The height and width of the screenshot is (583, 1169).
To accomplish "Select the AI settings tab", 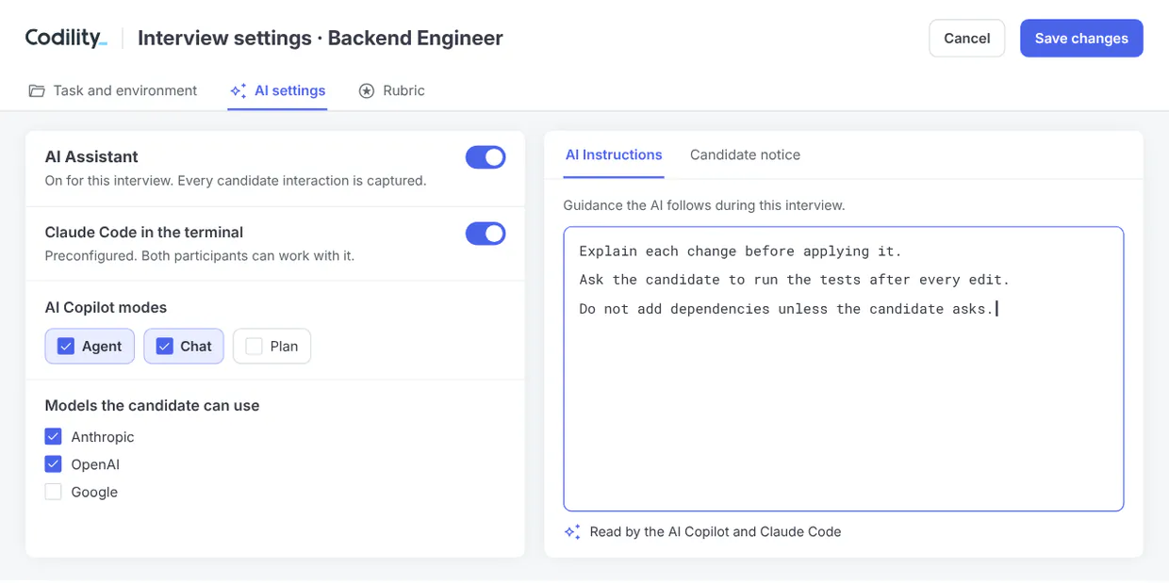I will pyautogui.click(x=277, y=90).
